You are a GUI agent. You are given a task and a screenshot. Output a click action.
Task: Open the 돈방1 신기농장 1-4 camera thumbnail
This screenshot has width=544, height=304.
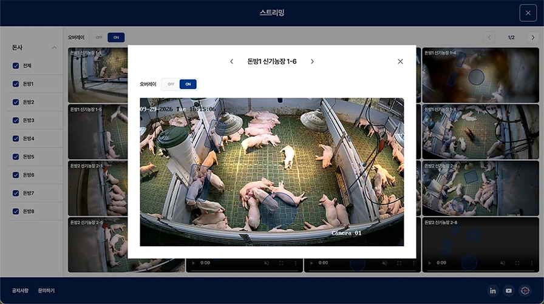tap(480, 75)
